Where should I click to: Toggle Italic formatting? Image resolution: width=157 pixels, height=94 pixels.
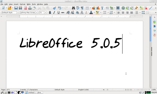click(x=54, y=13)
